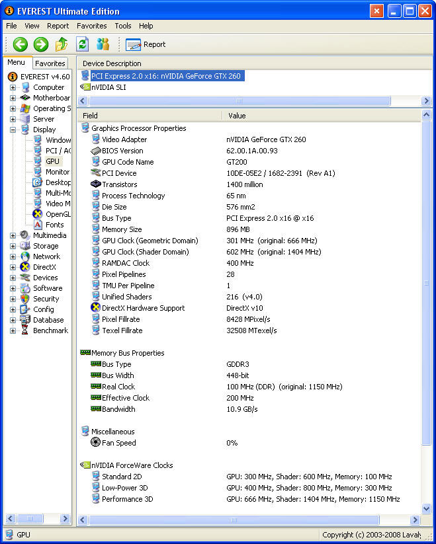Select the GPU tree item
The height and width of the screenshot is (544, 436).
[53, 161]
